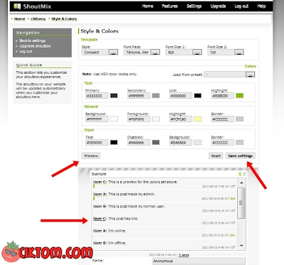Image resolution: width=284 pixels, height=265 pixels.
Task: Open the ciktoms breadcrumb link
Action: tap(38, 19)
